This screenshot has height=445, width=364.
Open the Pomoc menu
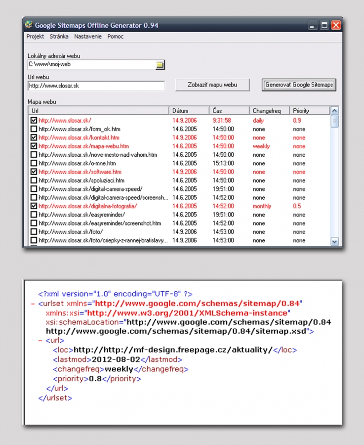116,37
